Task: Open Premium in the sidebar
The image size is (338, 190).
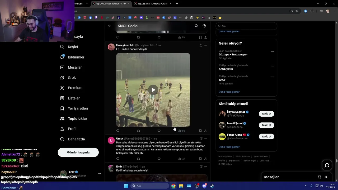Action: pyautogui.click(x=71, y=88)
